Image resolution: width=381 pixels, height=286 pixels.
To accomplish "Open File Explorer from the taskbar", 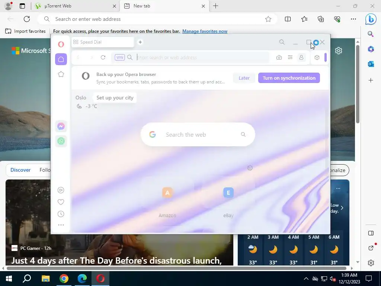I will click(45, 279).
